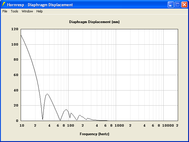Close the Hornresp window

[184, 5]
